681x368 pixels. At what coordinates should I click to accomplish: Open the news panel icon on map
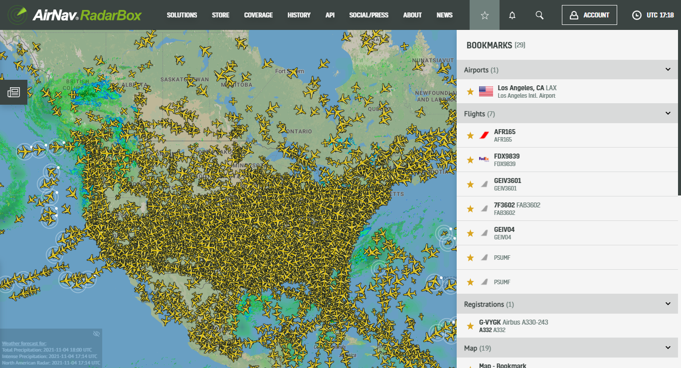(13, 92)
